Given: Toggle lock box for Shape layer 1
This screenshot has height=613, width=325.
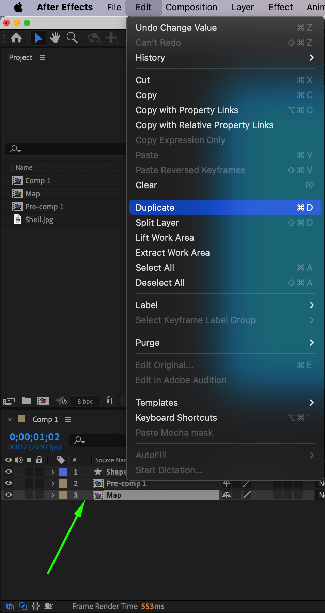Looking at the screenshot, I should click(x=39, y=472).
